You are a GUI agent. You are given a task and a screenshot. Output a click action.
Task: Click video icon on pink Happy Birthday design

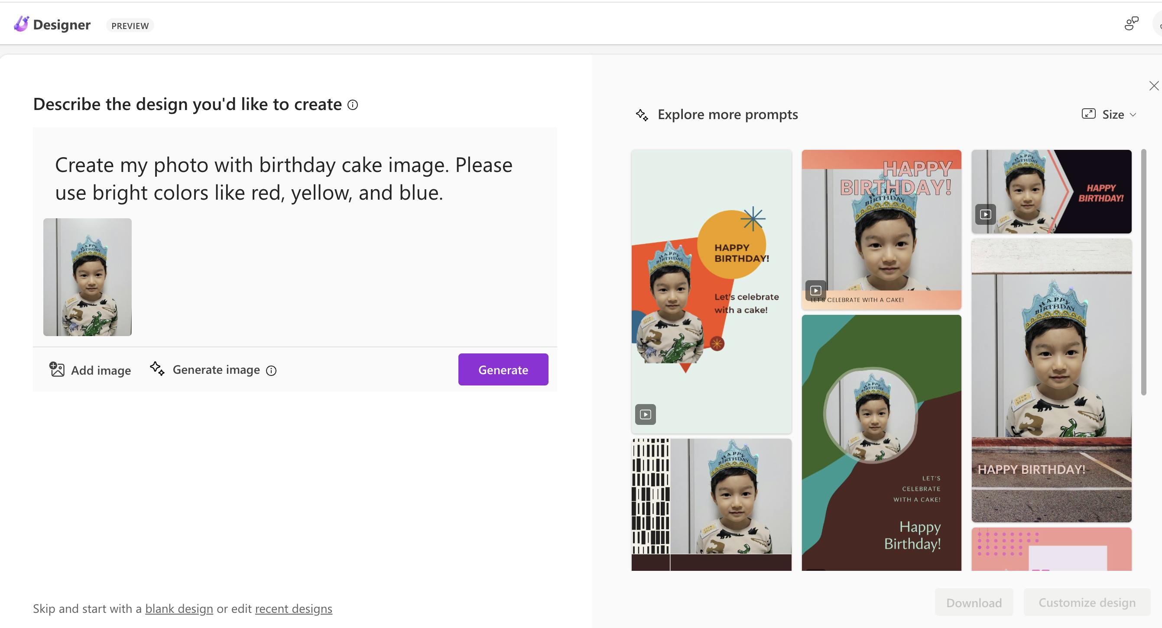[x=815, y=290]
